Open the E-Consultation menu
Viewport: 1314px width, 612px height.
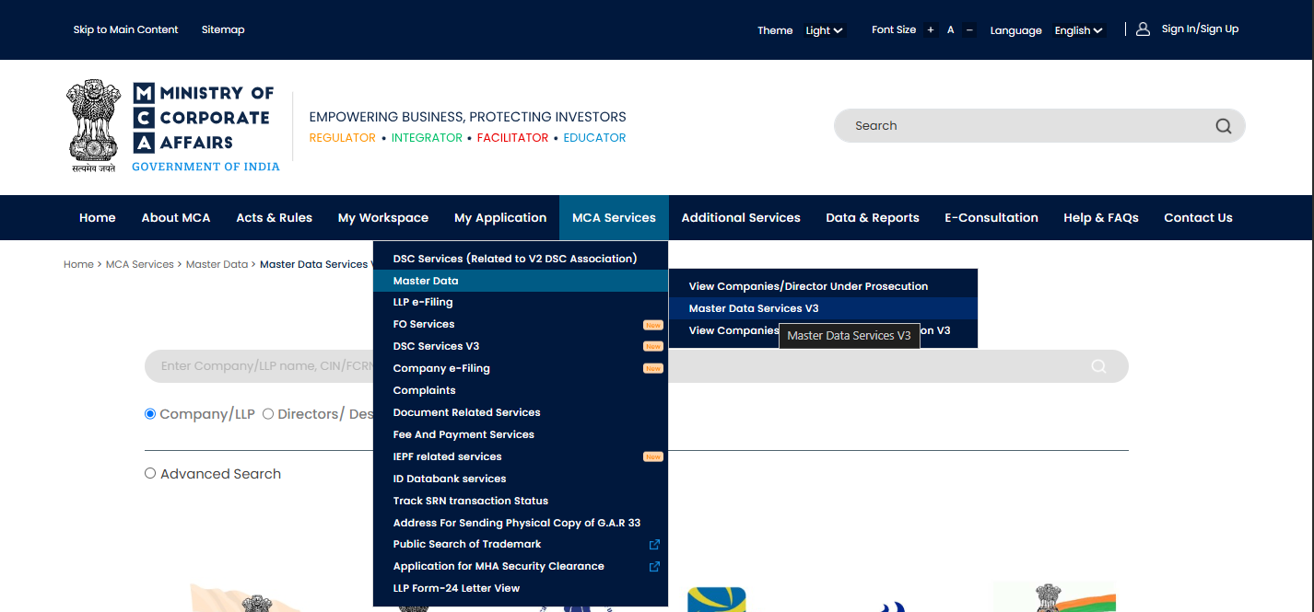991,218
